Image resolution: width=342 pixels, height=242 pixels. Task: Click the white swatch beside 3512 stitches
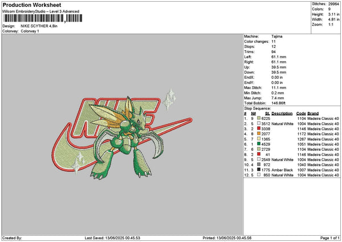[x=259, y=123]
